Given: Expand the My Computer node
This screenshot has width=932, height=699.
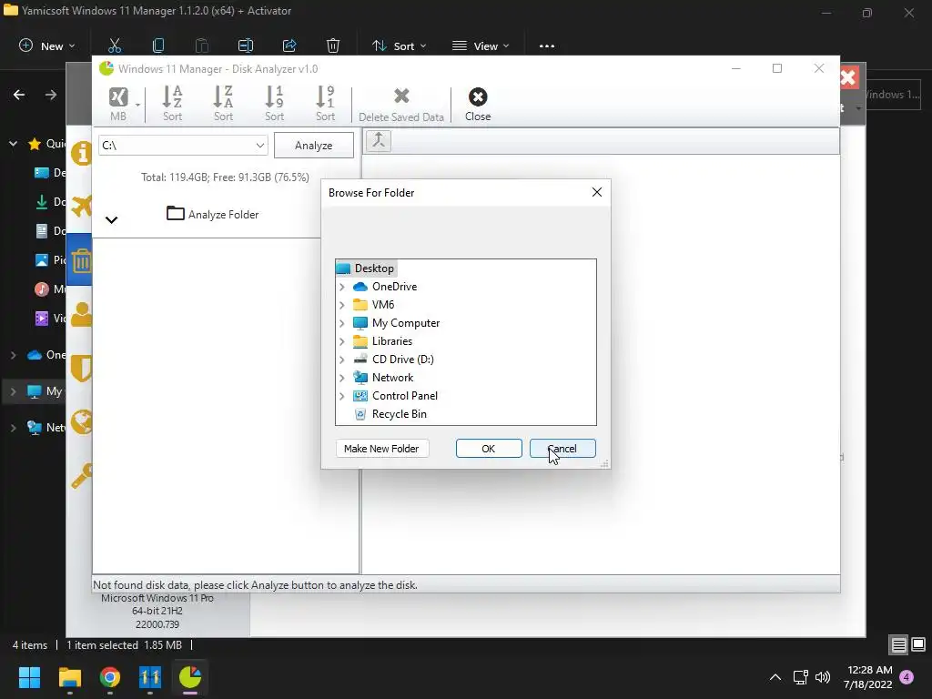Looking at the screenshot, I should click(x=342, y=323).
